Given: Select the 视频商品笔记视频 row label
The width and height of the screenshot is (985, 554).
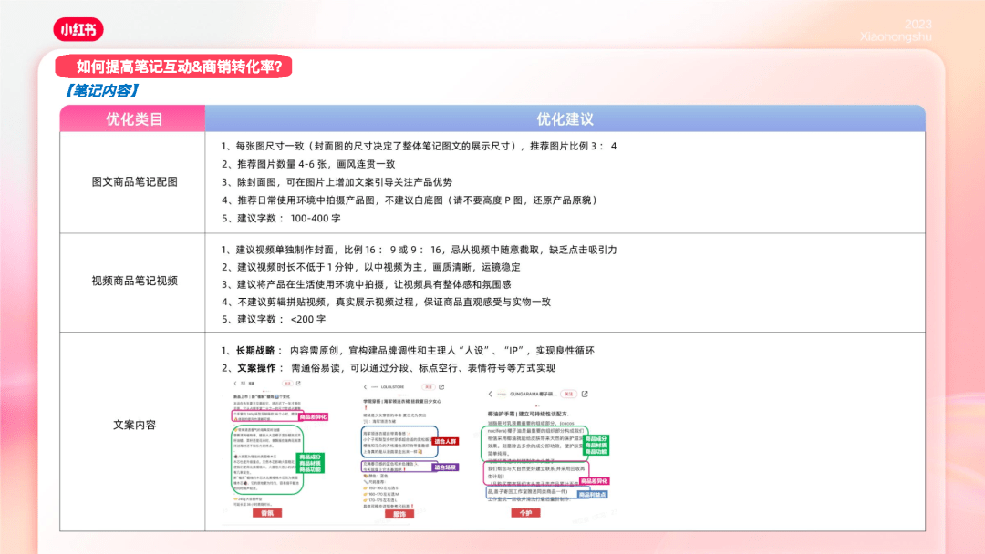Looking at the screenshot, I should (x=134, y=281).
